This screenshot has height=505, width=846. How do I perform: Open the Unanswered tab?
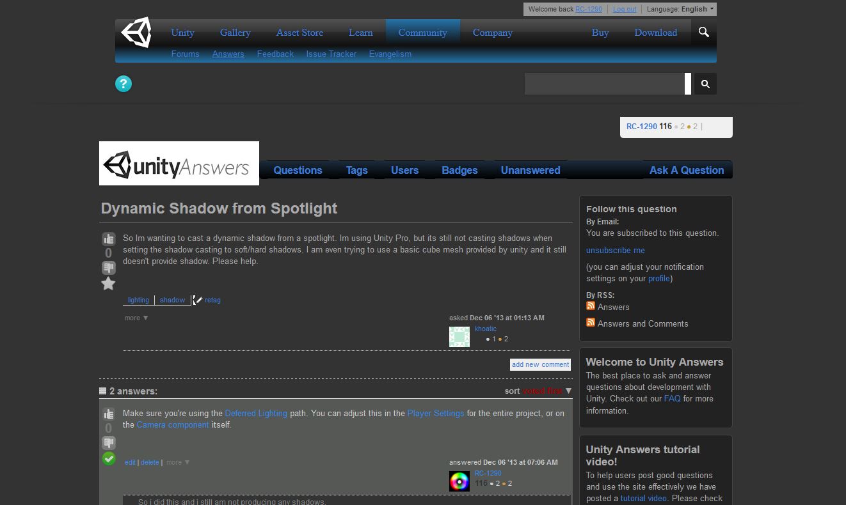[x=530, y=170]
